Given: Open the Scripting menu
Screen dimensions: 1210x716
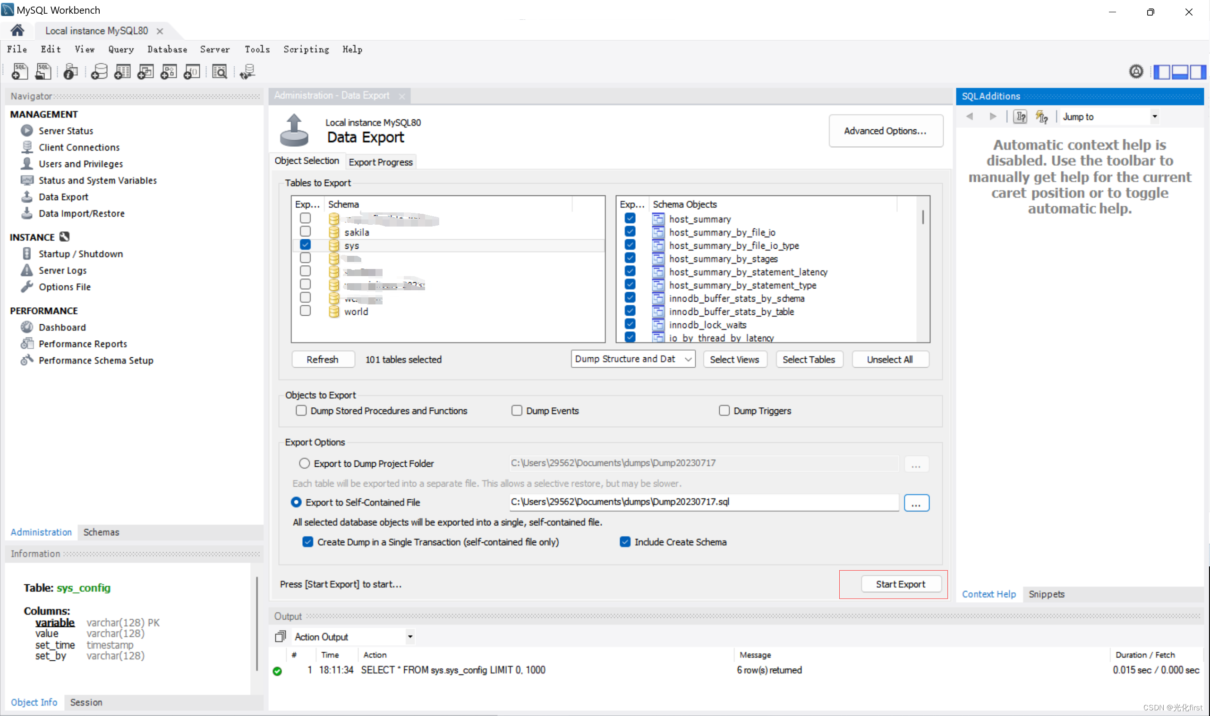Looking at the screenshot, I should [x=306, y=49].
